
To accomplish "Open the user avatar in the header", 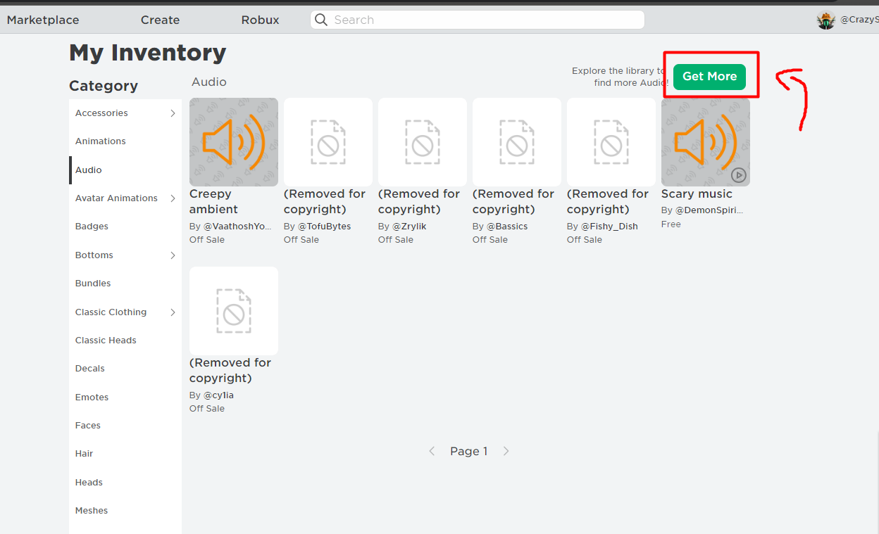I will [x=826, y=20].
